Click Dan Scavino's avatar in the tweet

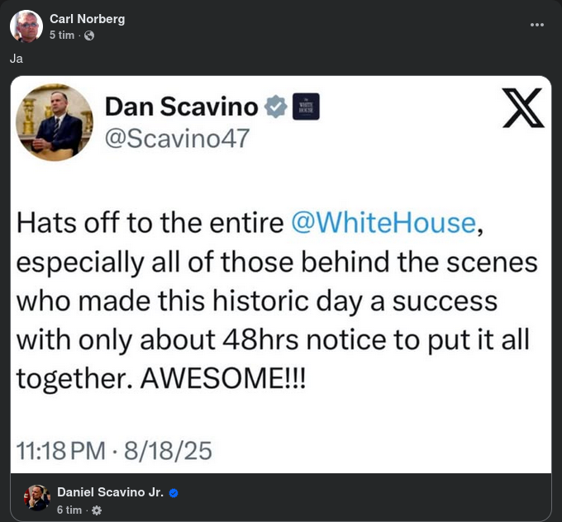point(55,122)
